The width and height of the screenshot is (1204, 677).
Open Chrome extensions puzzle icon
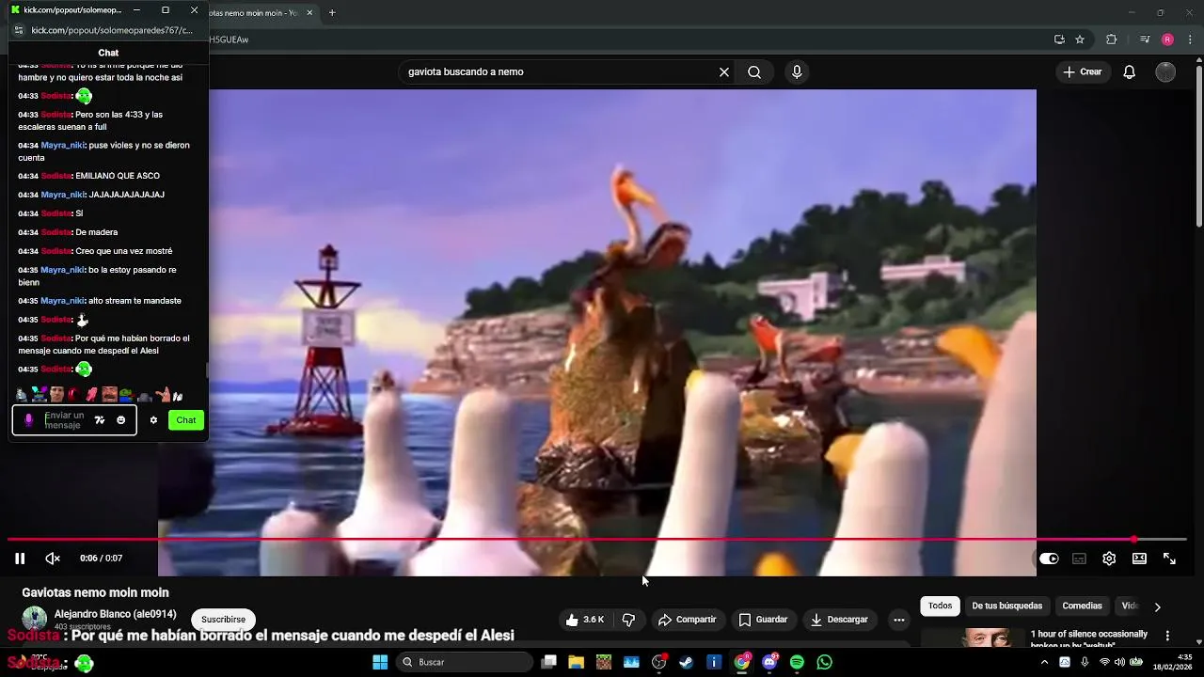click(x=1112, y=39)
